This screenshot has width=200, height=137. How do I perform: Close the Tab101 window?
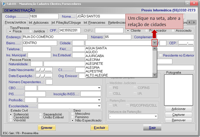click(x=194, y=3)
